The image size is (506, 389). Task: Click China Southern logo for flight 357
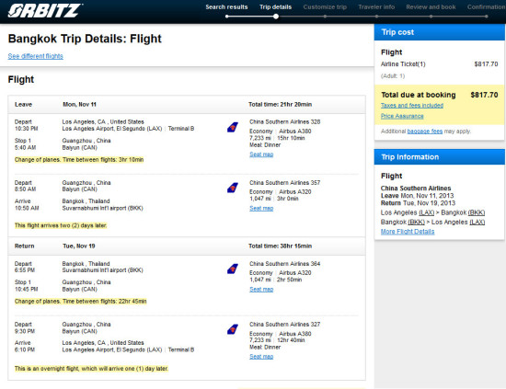tap(233, 188)
